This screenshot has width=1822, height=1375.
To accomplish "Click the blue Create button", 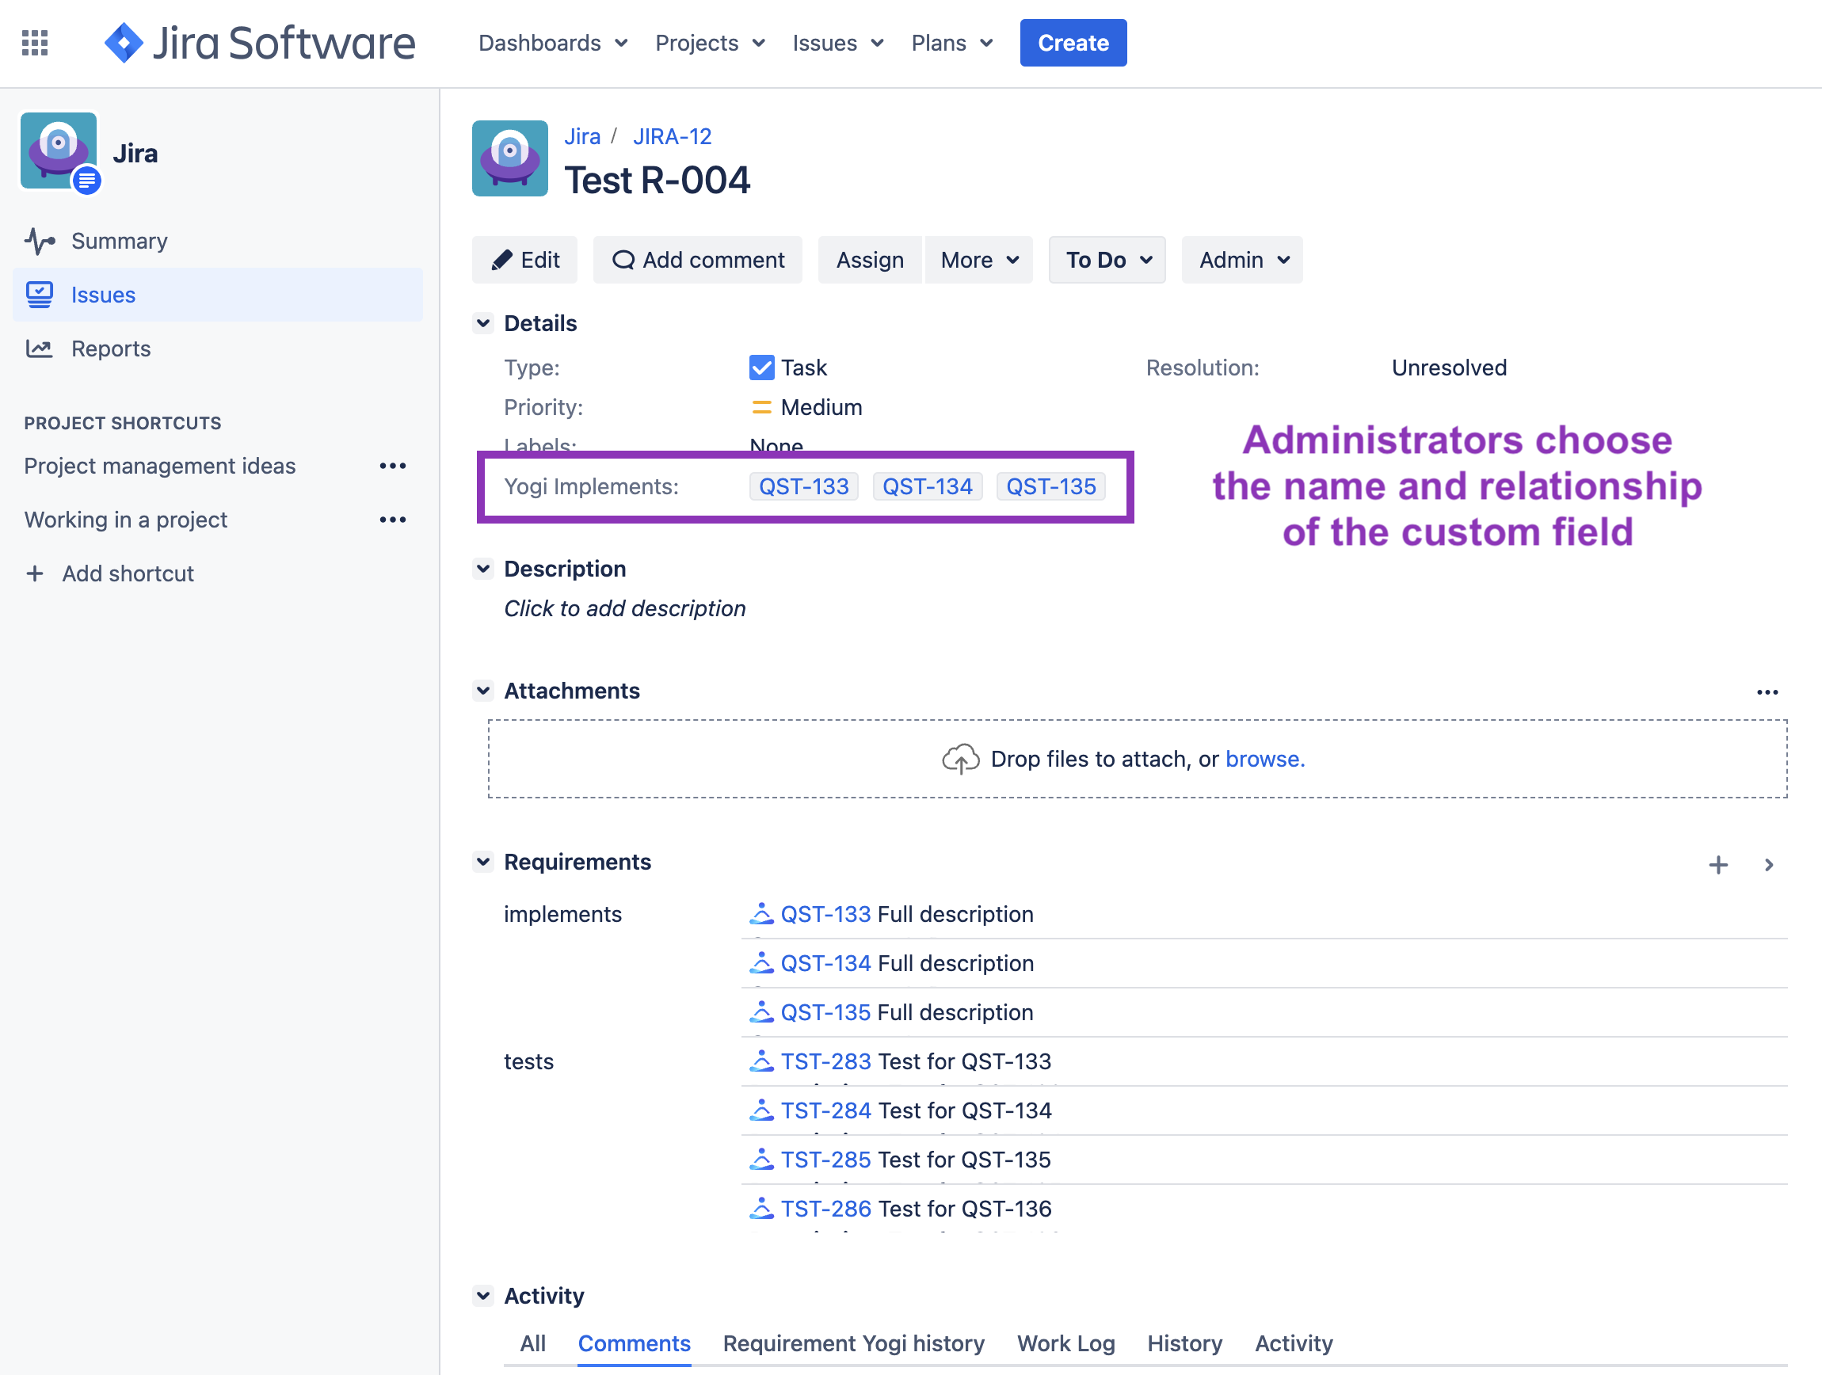I will coord(1073,43).
